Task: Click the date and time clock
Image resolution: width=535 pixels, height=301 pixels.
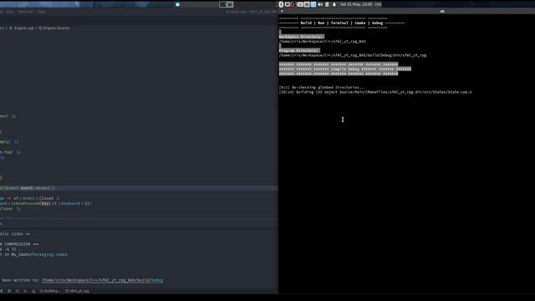Action: (x=357, y=4)
